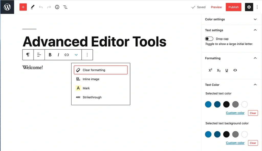The image size is (262, 151).
Task: Redo the last change
Action: [x=49, y=7]
